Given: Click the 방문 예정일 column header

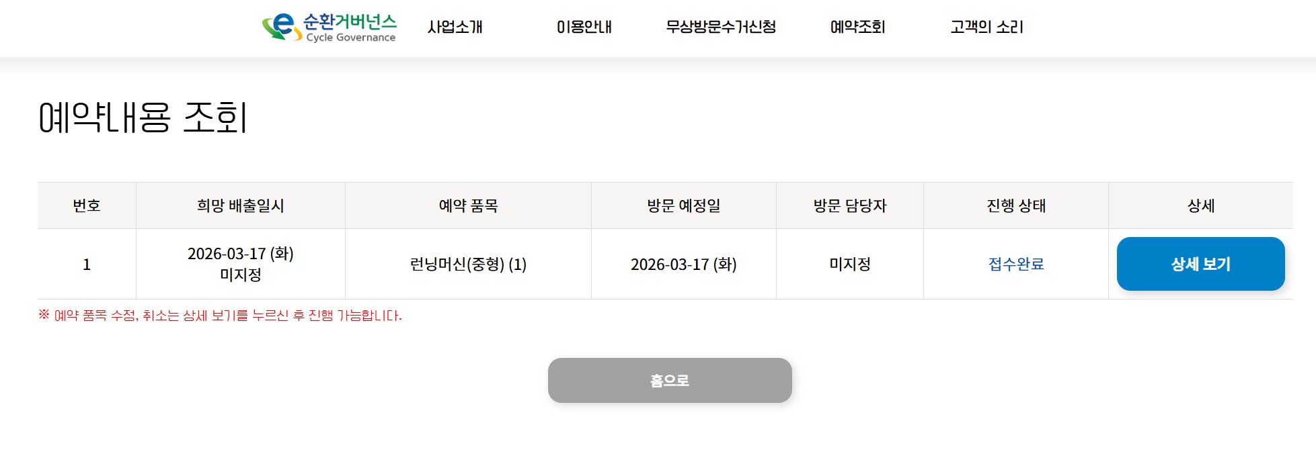Looking at the screenshot, I should click(x=684, y=206).
